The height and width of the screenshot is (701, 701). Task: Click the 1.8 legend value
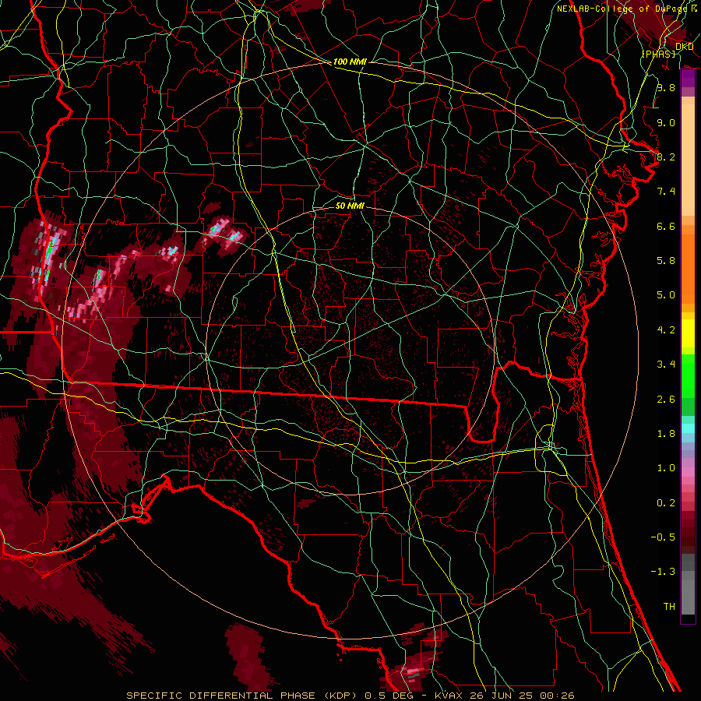[666, 434]
